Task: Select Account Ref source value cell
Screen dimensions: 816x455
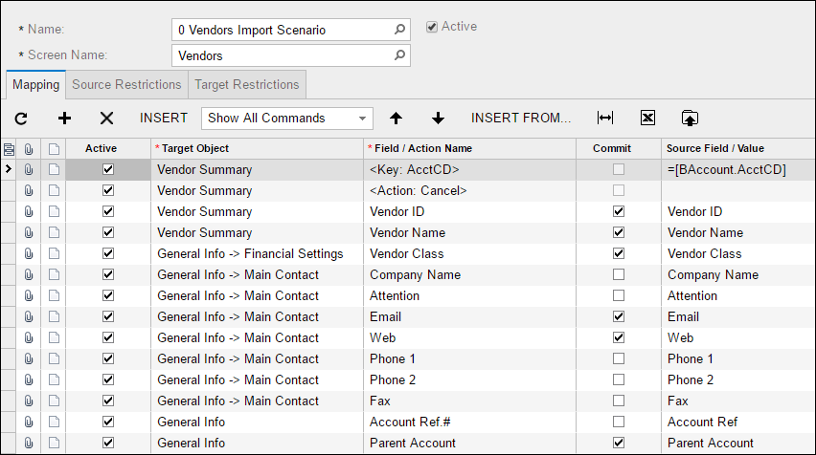Action: pyautogui.click(x=737, y=422)
